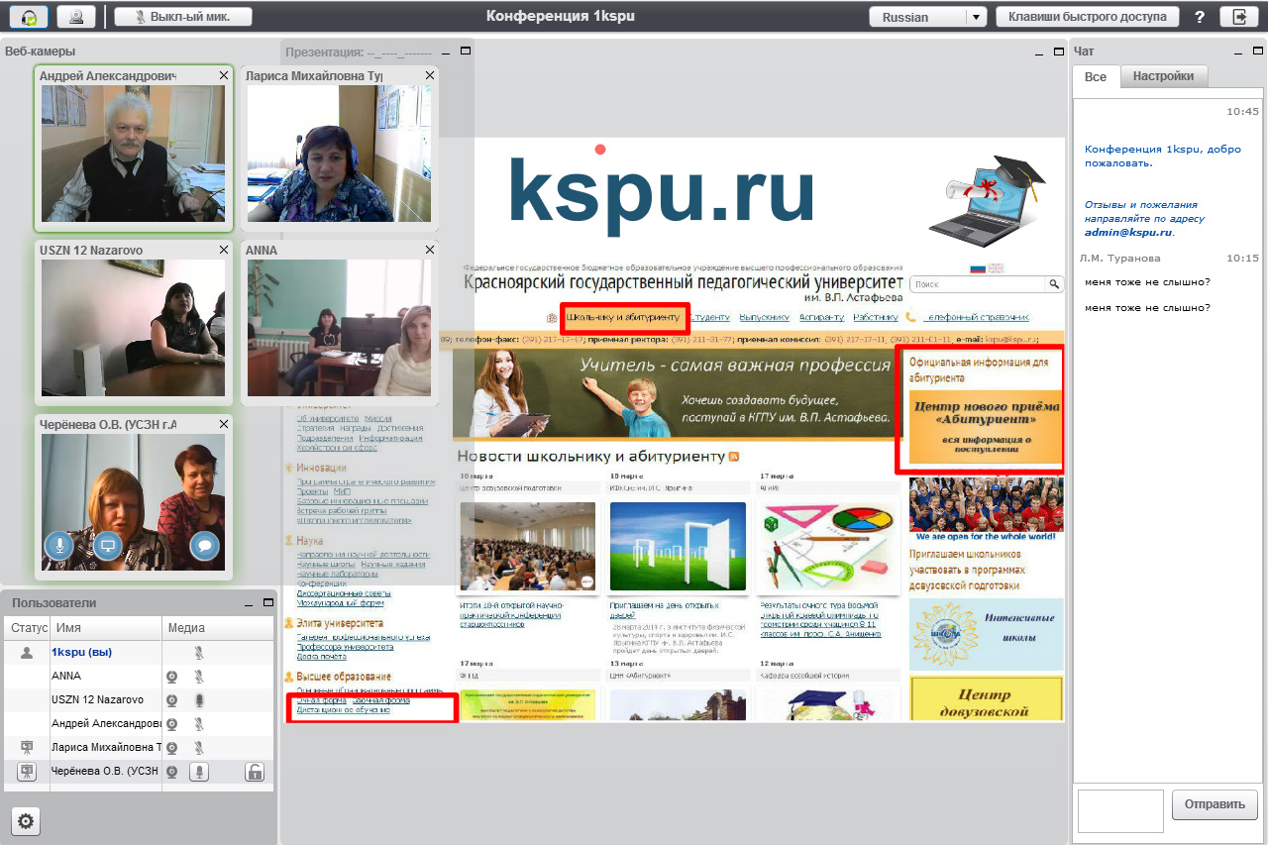Maximize the Пользователи panel

pos(267,602)
